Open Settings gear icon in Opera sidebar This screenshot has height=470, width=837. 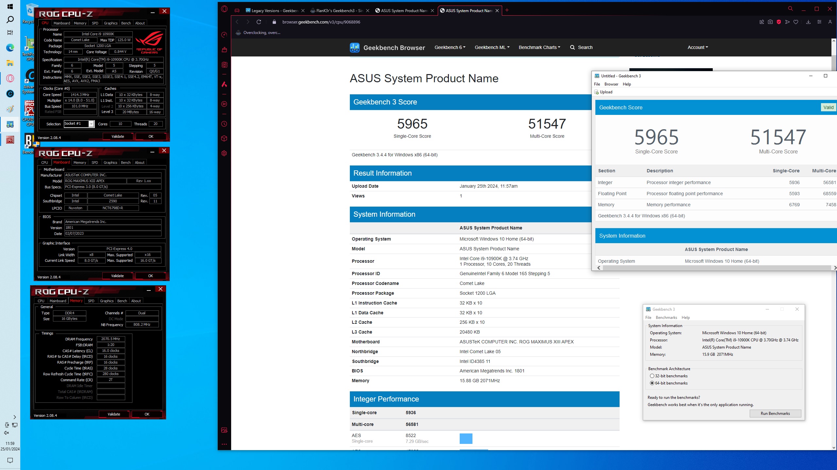224,153
